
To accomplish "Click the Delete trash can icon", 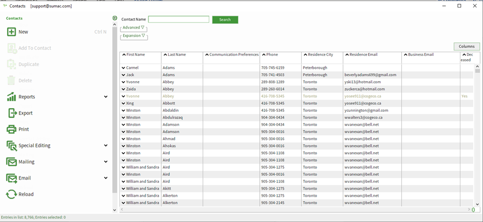I will click(x=11, y=81).
